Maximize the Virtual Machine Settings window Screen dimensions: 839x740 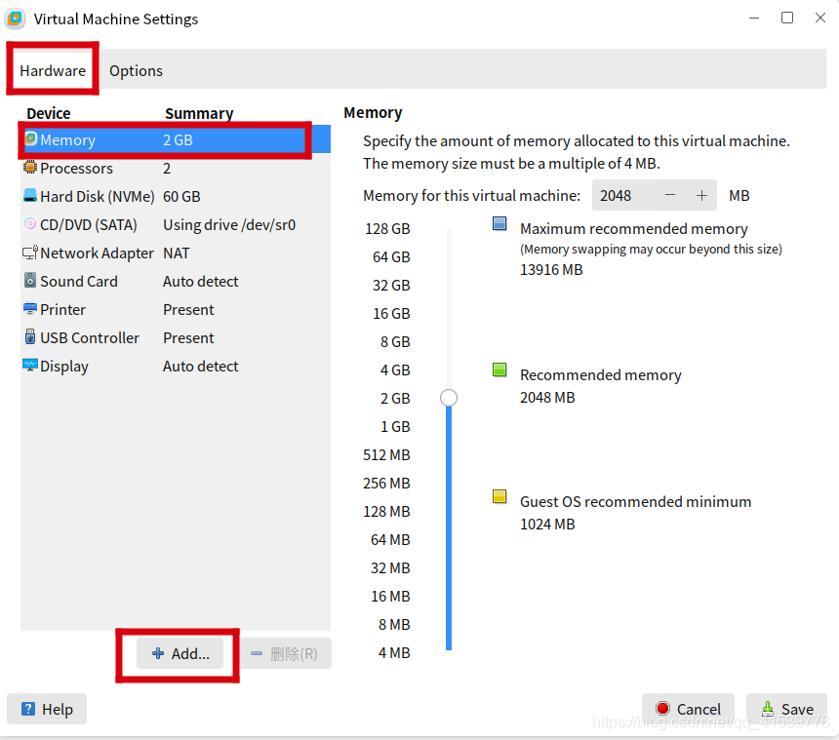pyautogui.click(x=787, y=18)
